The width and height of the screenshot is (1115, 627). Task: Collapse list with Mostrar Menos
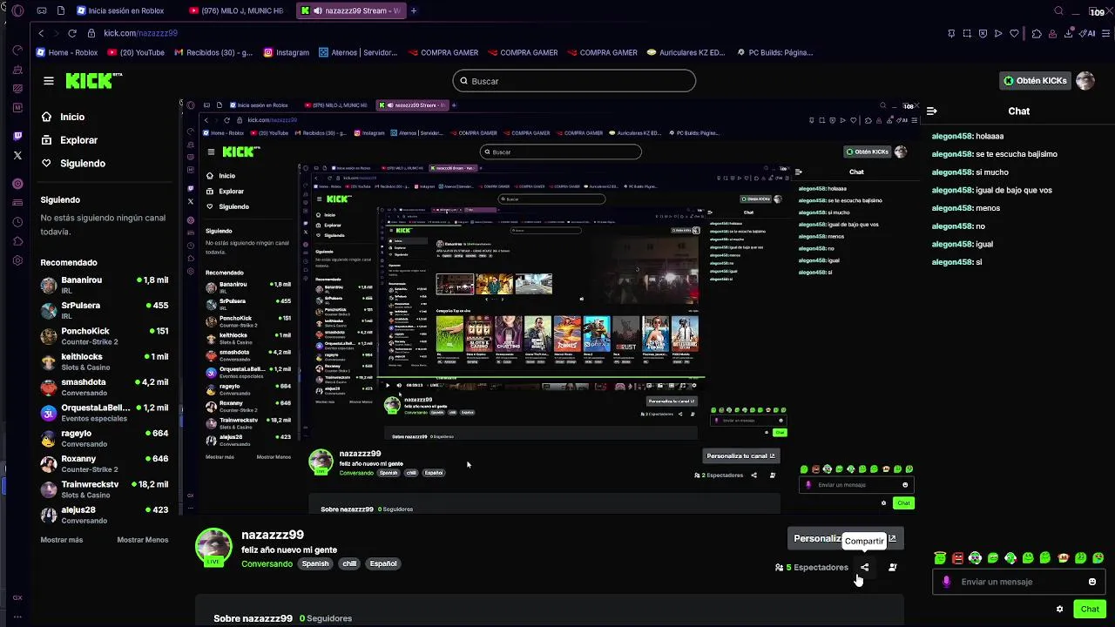point(143,540)
